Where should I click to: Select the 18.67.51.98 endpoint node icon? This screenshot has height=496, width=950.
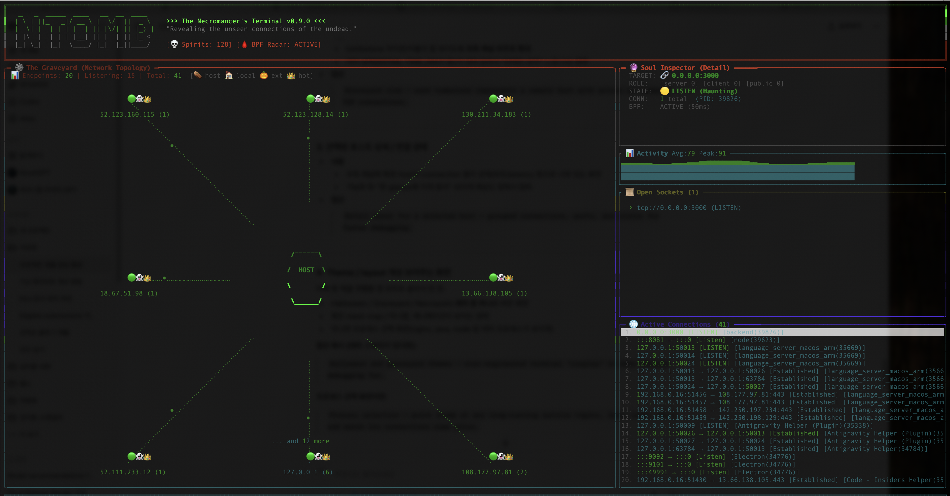(x=139, y=278)
